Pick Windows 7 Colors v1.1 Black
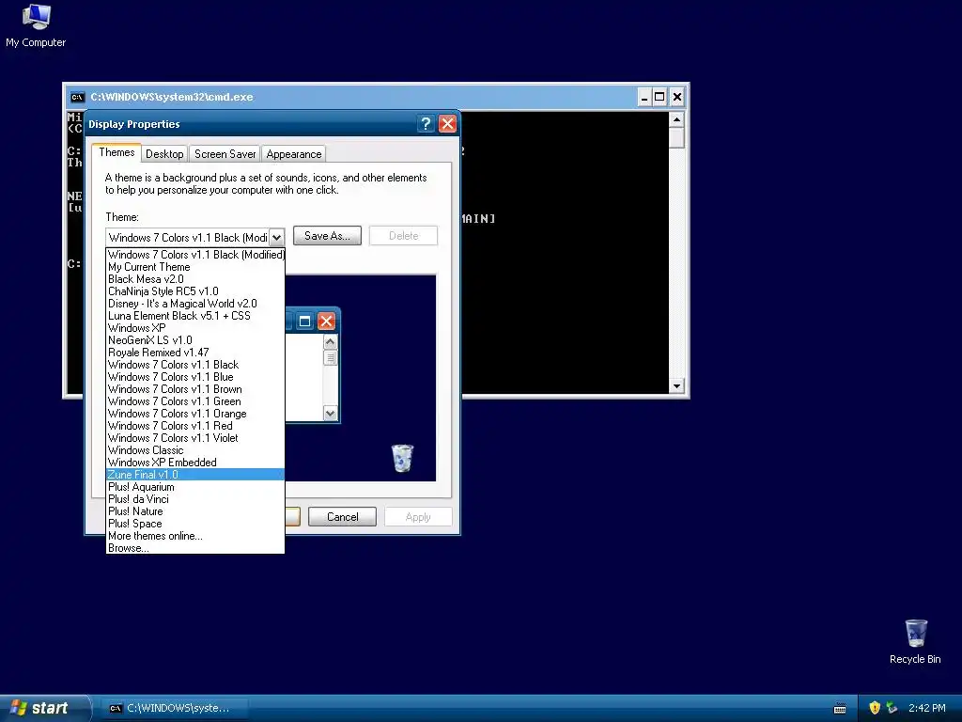Image resolution: width=962 pixels, height=722 pixels. click(x=195, y=365)
